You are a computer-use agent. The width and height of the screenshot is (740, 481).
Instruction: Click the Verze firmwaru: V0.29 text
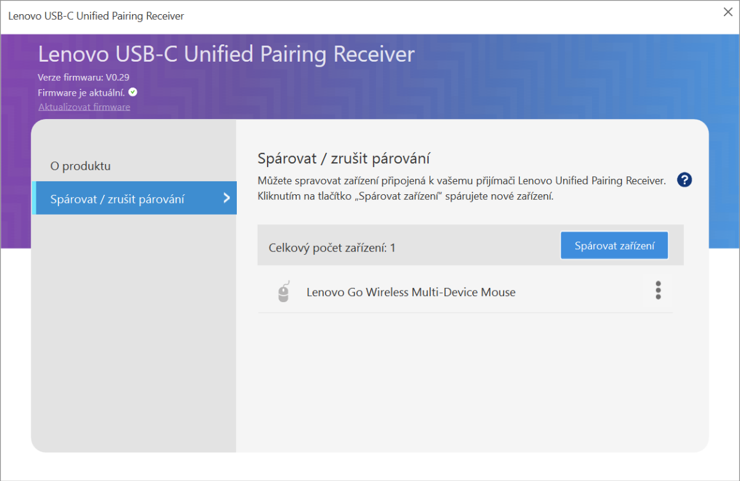tap(83, 78)
